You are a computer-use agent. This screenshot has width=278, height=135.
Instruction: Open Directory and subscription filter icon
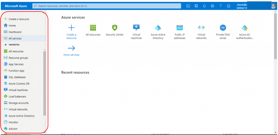pyautogui.click(x=196, y=6)
